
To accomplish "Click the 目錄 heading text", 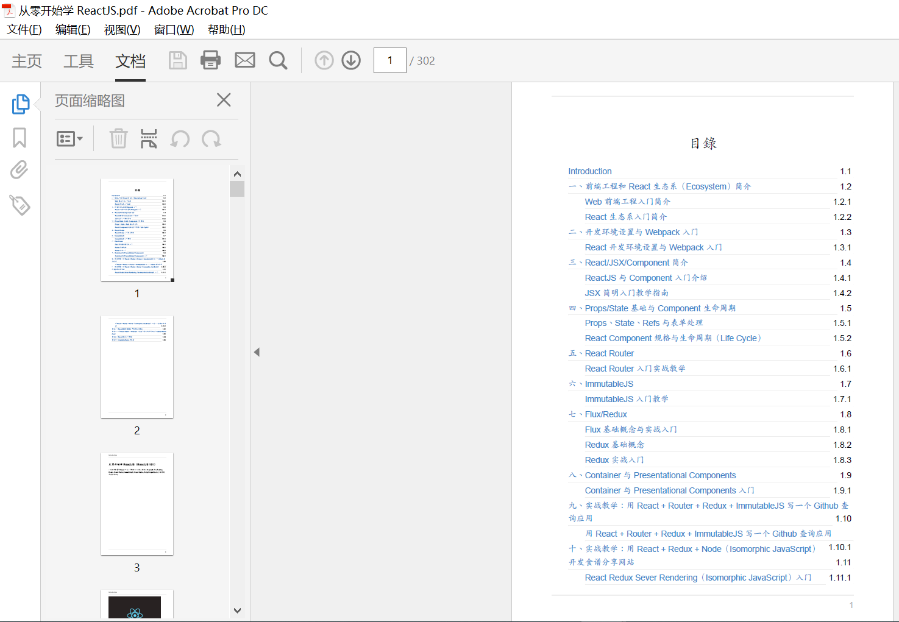I will [x=703, y=143].
